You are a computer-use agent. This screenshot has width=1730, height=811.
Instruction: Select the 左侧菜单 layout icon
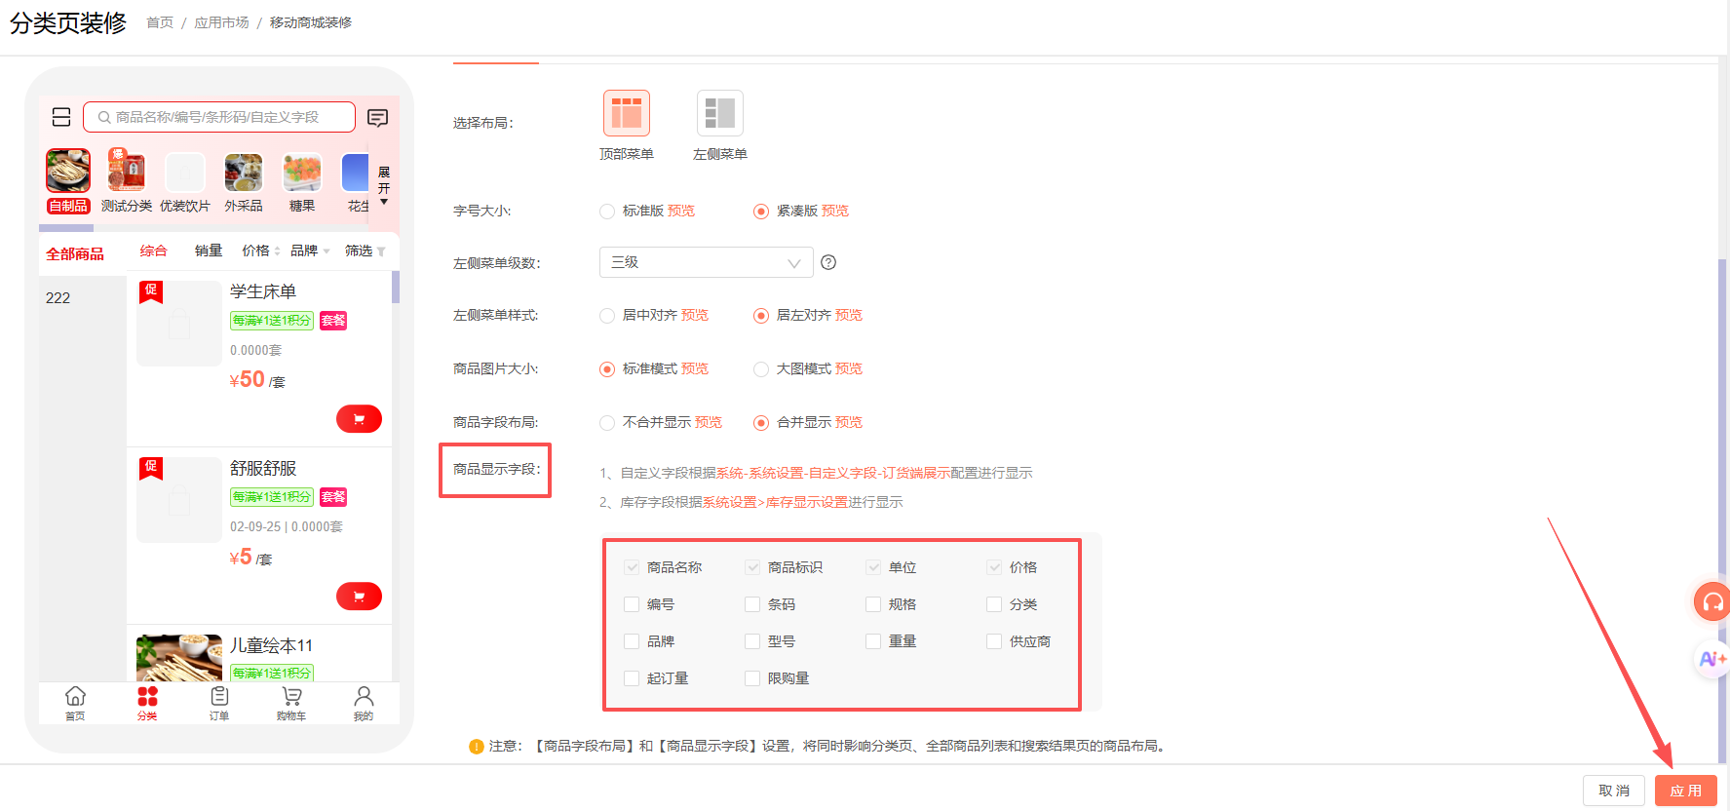point(720,113)
